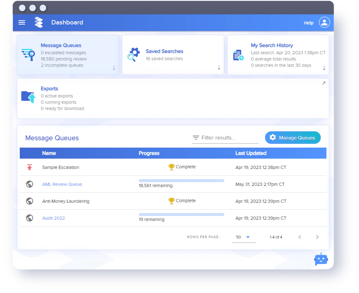Open the Help link in header
The height and width of the screenshot is (293, 359).
tap(309, 23)
